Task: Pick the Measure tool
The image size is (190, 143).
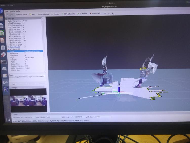Action: (x=55, y=14)
